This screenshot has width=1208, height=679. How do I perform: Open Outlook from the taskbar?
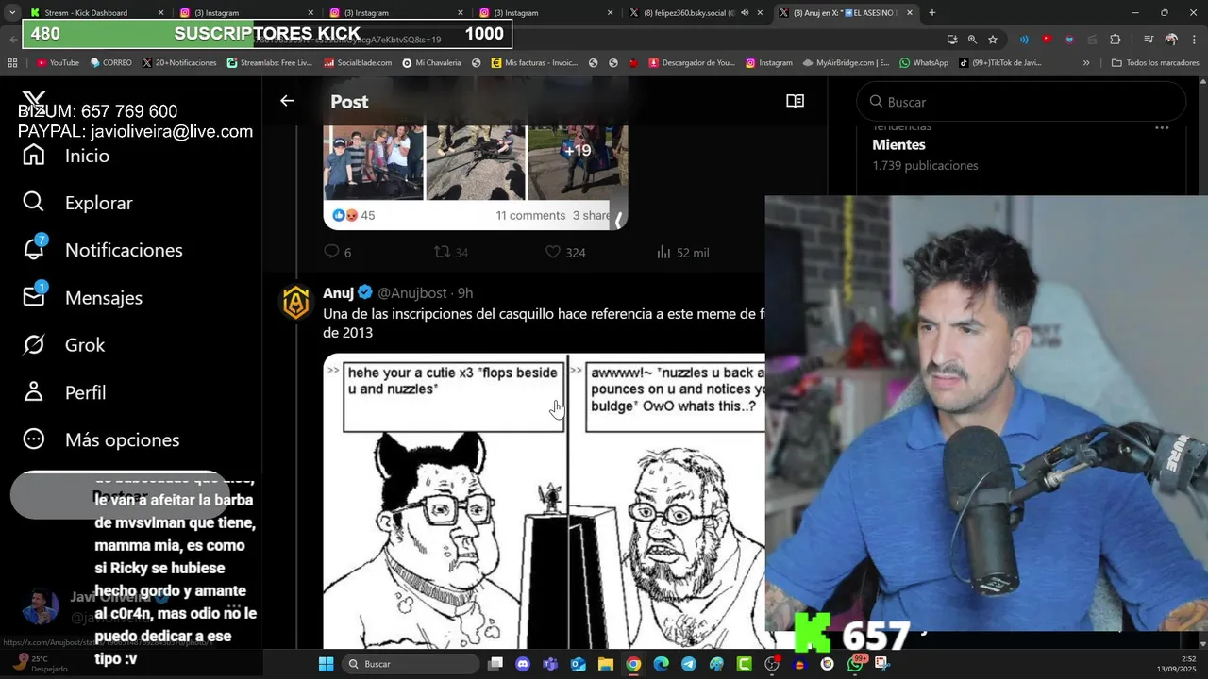(578, 664)
